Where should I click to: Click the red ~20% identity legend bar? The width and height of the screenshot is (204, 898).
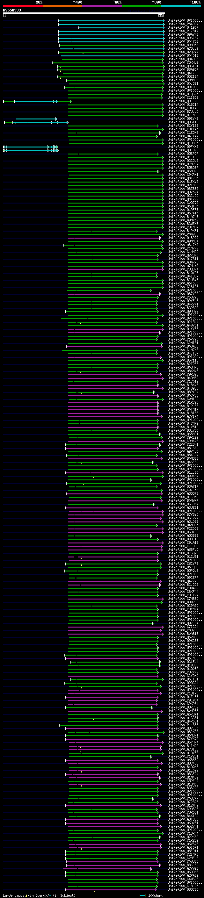(23, 6)
